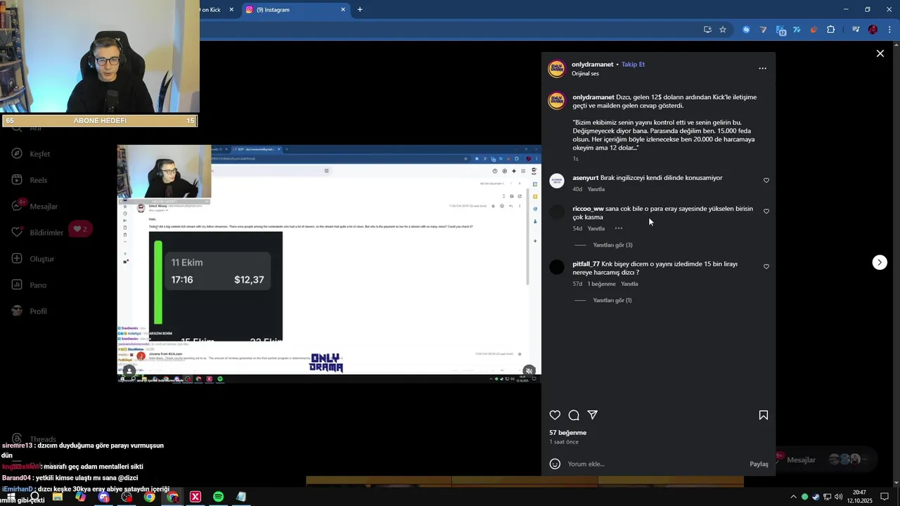Viewport: 900px width, 506px height.
Task: Open comment bubble icon under post
Action: [x=574, y=415]
